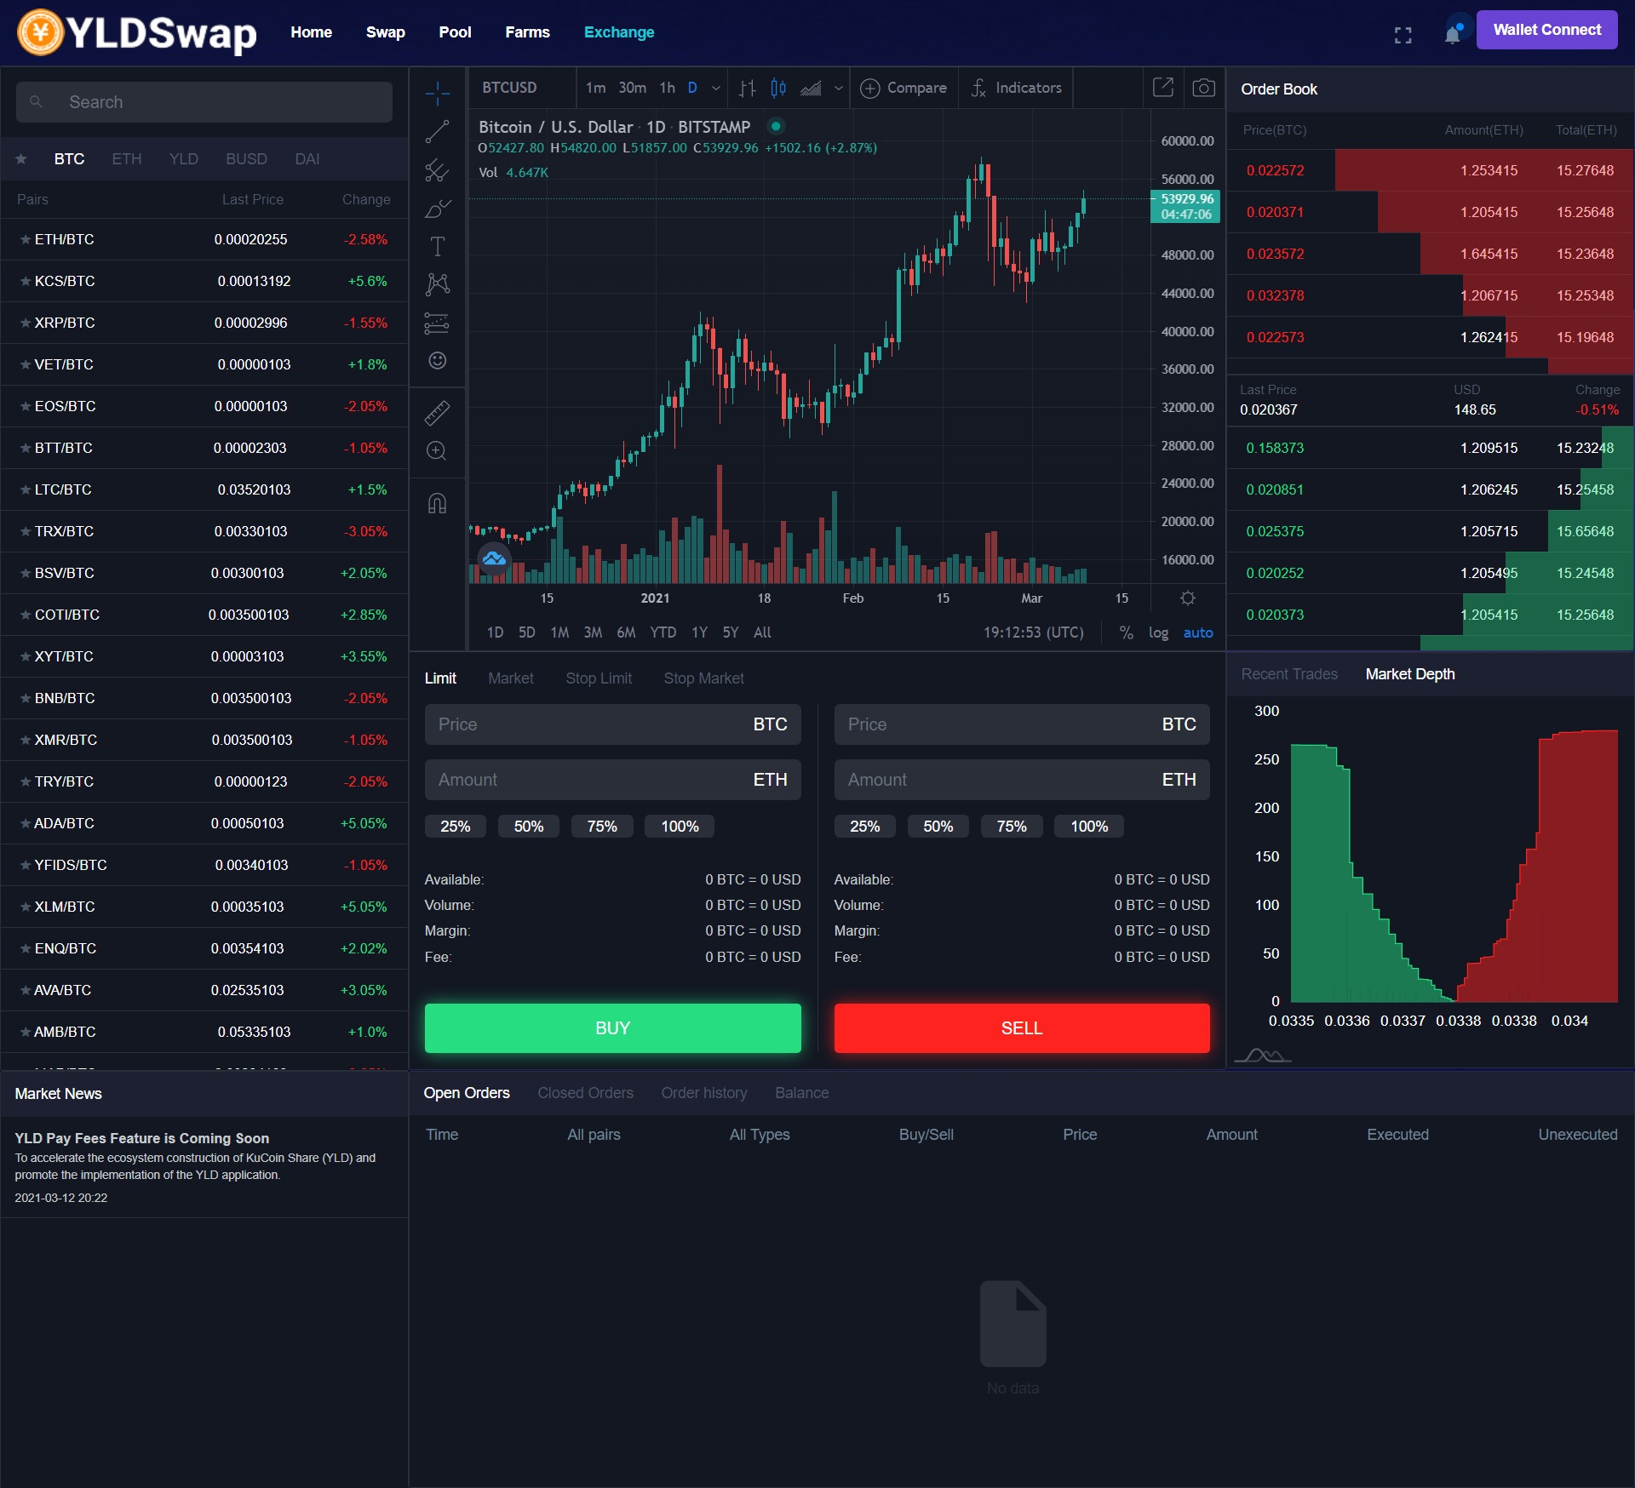Viewport: 1635px width, 1488px height.
Task: Open the Recent Trades tab
Action: 1288,674
